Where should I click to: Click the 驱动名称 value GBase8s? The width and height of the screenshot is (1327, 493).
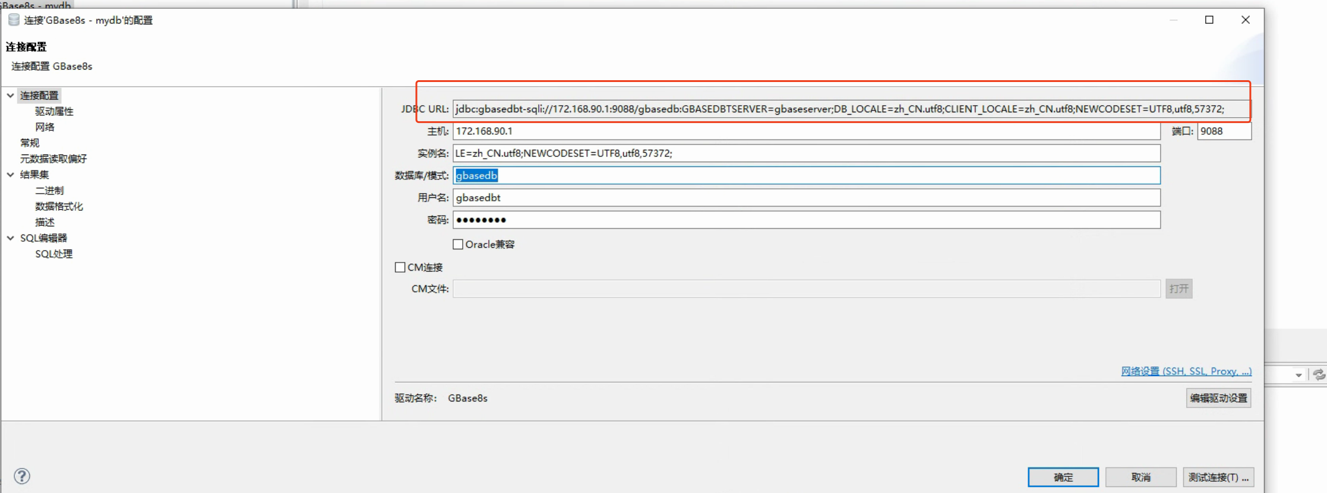(467, 398)
